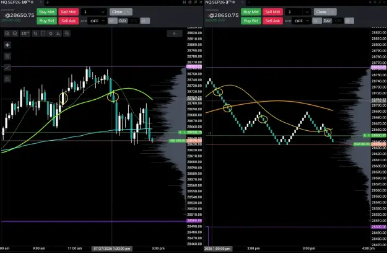
Task: Select the crosshair cursor tool in the left sidebar
Action: (x=7, y=45)
